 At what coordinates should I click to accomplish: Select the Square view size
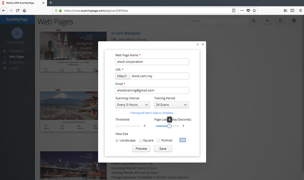(x=140, y=140)
